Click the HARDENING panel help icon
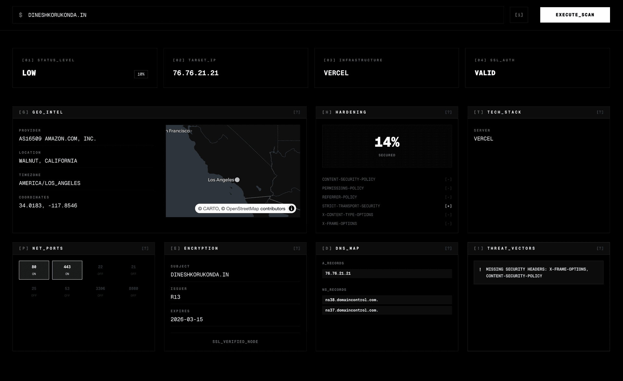 448,112
